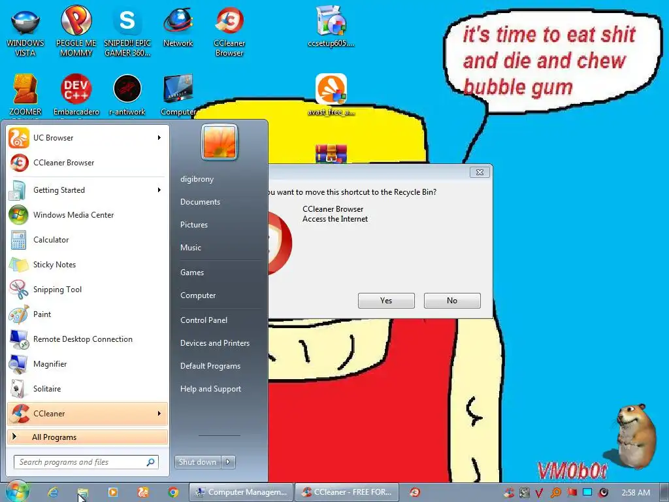Viewport: 669px width, 502px height.
Task: Click the red flag tray icon
Action: tap(572, 493)
